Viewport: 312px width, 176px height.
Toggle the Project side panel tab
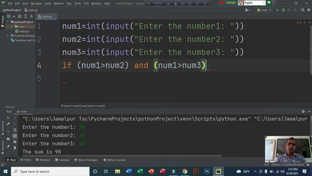(x=2, y=22)
